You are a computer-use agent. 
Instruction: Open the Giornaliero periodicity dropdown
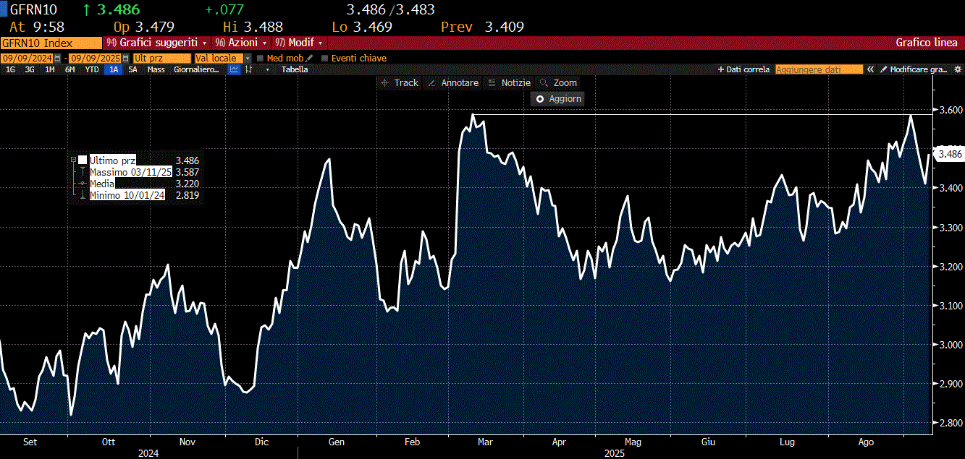point(197,69)
